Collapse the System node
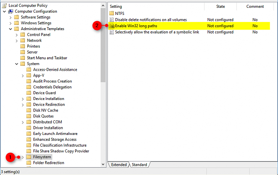 click(17, 64)
